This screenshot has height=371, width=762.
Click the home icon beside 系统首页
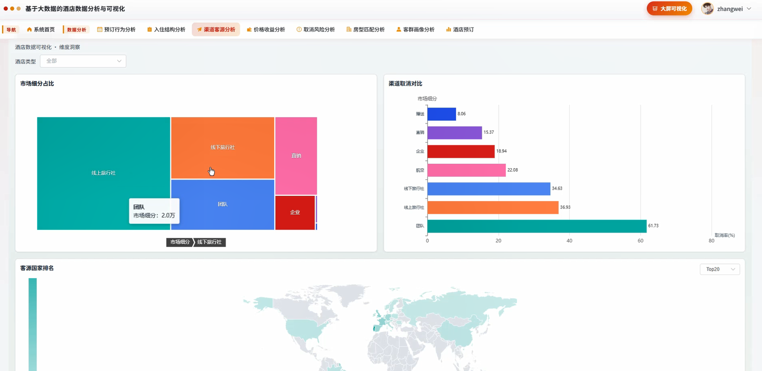[29, 29]
